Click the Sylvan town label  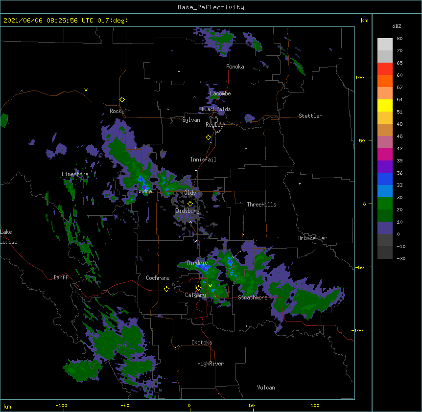[x=191, y=120]
